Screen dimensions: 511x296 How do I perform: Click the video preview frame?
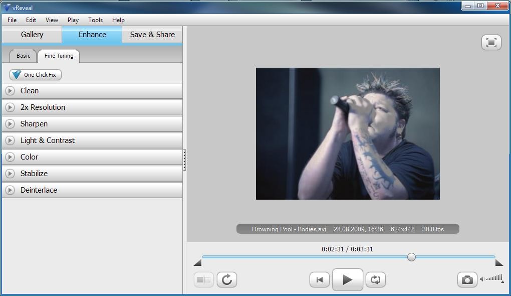pyautogui.click(x=348, y=134)
